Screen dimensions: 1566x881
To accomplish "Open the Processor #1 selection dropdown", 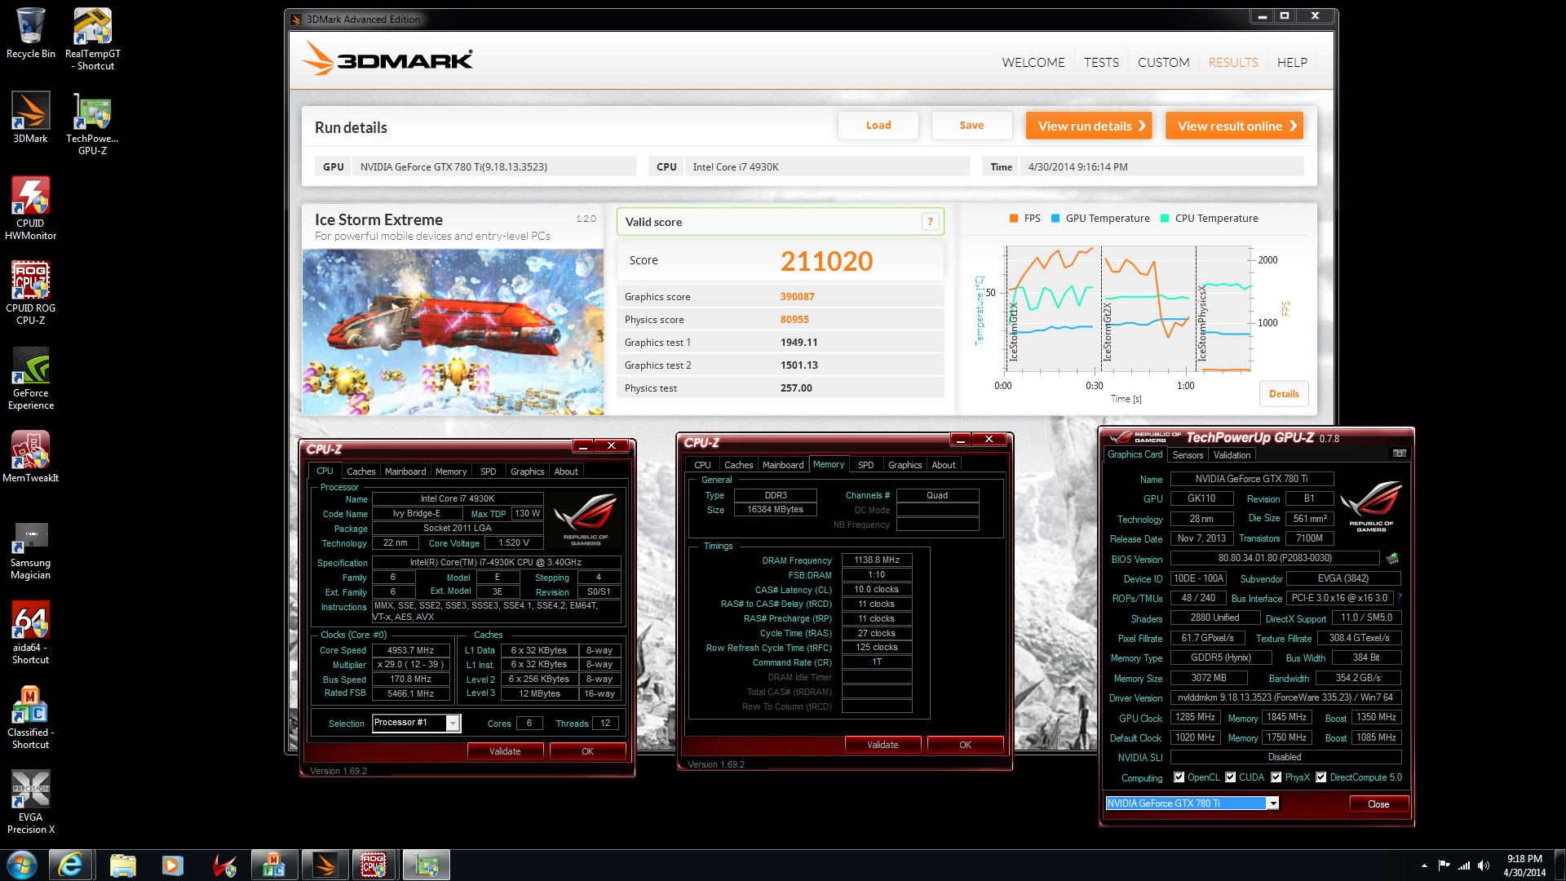I will tap(453, 723).
